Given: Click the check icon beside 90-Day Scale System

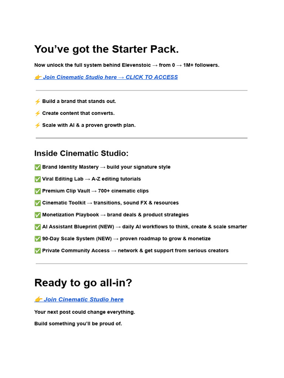Looking at the screenshot, I should pyautogui.click(x=38, y=239).
